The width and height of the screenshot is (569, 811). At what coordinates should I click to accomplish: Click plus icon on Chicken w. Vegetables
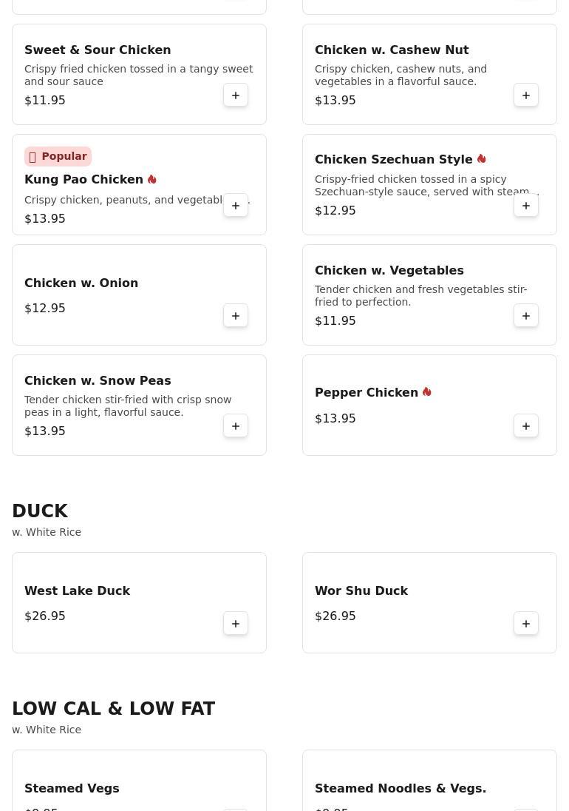pyautogui.click(x=525, y=315)
